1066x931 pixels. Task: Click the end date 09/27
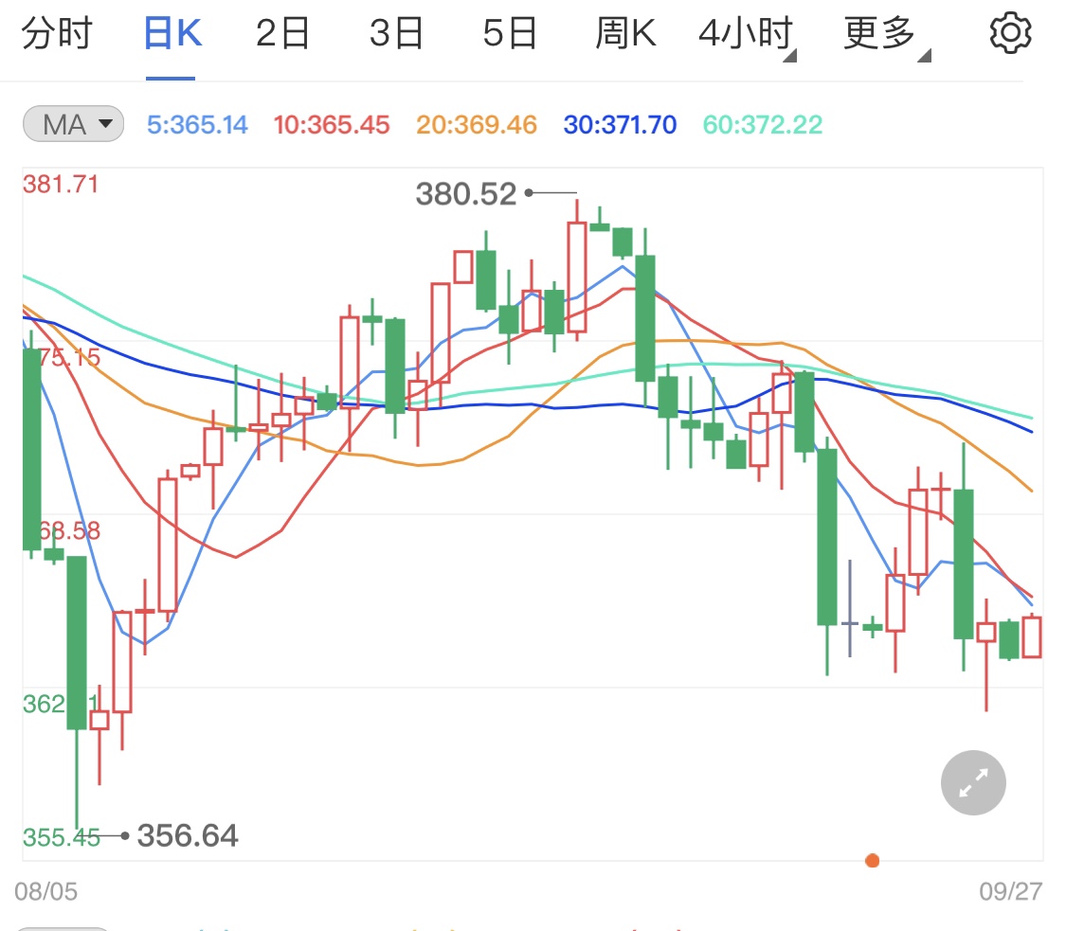pos(1010,891)
